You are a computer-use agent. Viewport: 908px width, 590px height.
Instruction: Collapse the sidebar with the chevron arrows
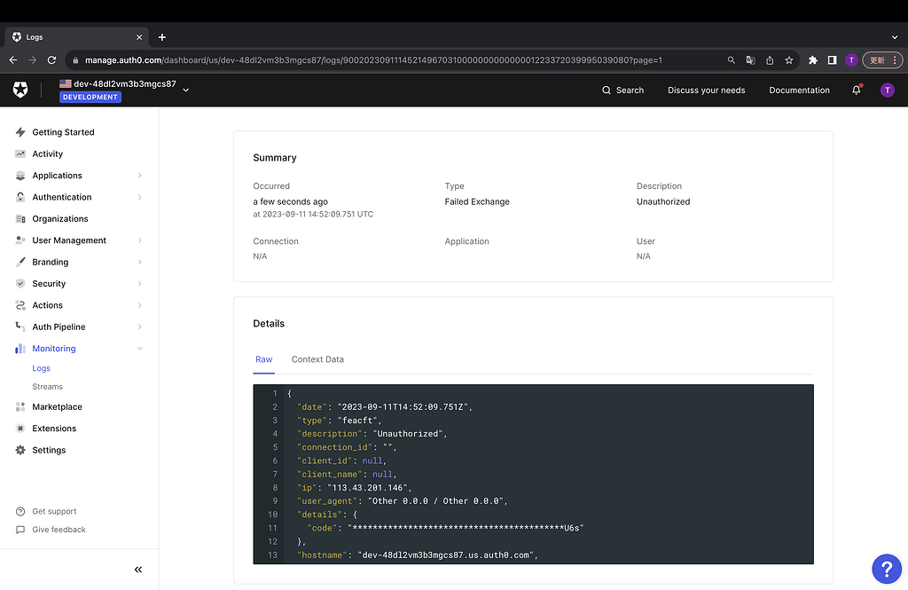tap(137, 569)
